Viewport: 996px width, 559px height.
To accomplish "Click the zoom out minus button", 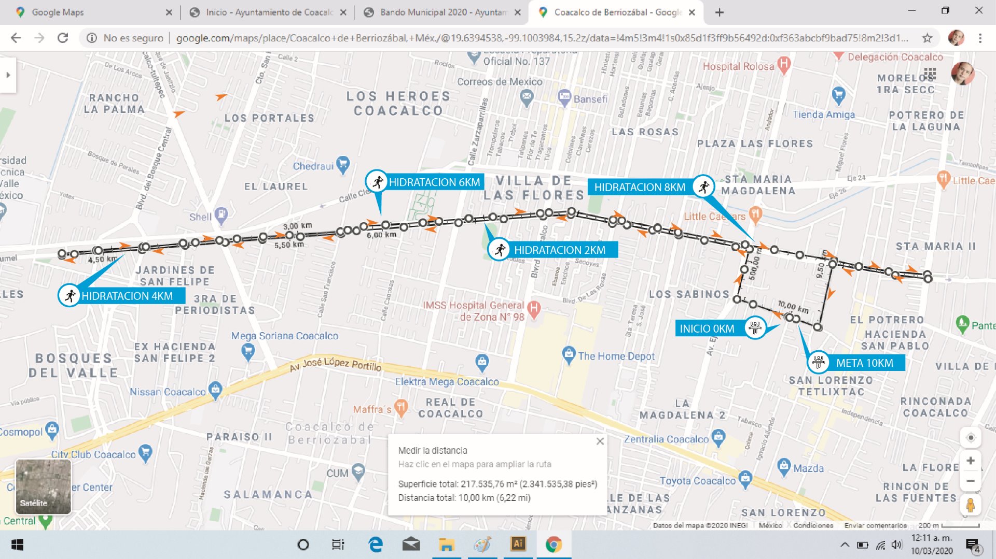I will [x=971, y=481].
